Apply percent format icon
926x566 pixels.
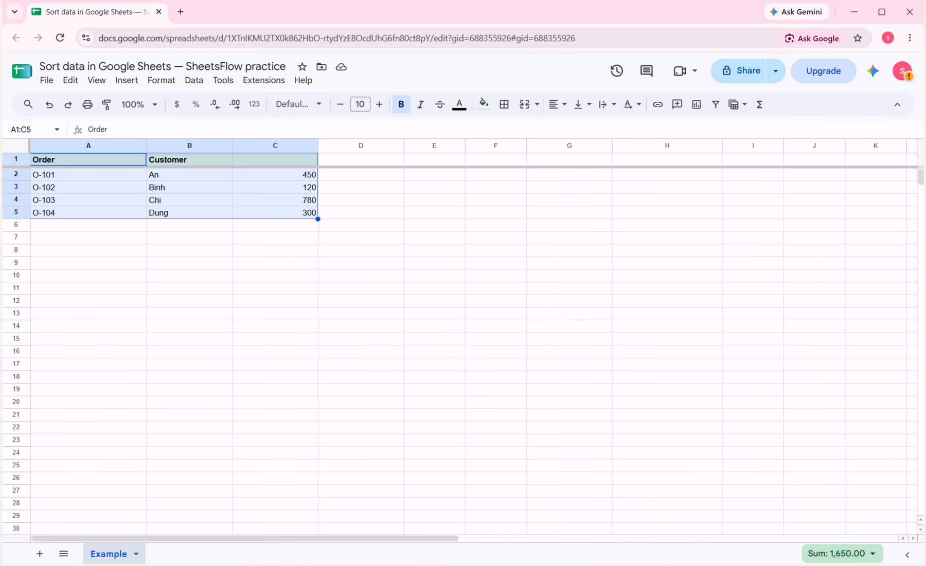tap(196, 104)
